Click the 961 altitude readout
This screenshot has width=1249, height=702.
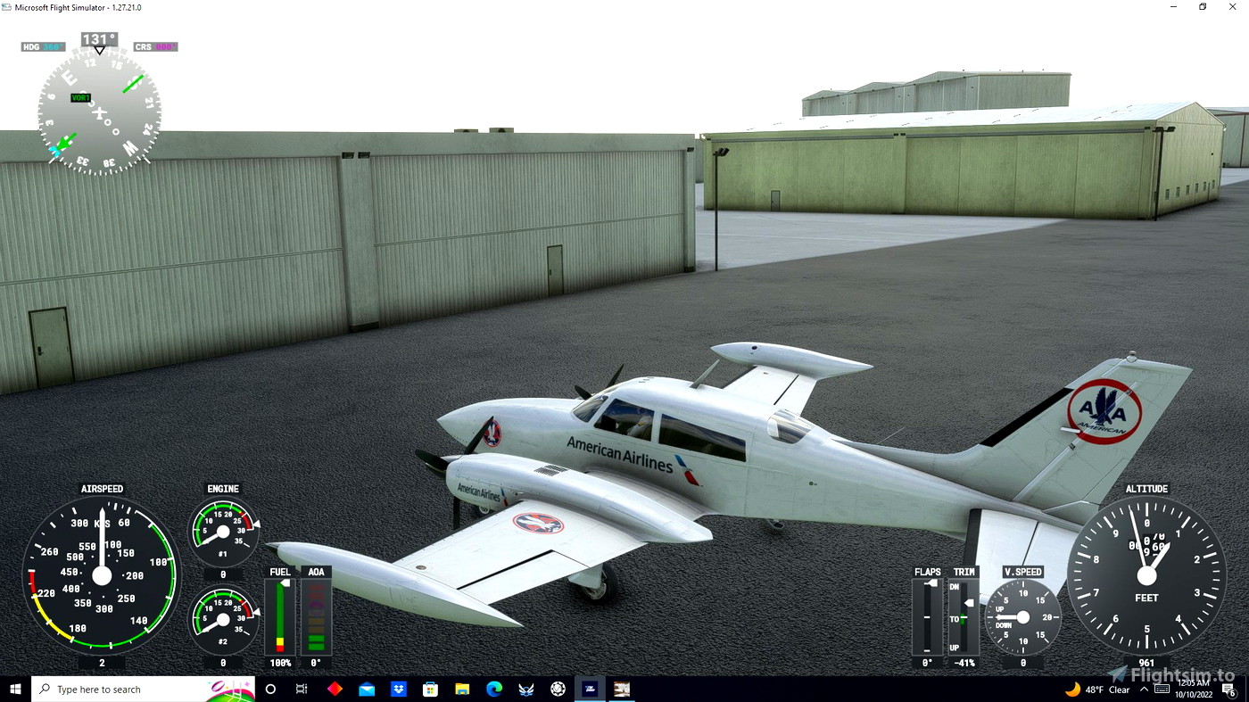tap(1146, 663)
